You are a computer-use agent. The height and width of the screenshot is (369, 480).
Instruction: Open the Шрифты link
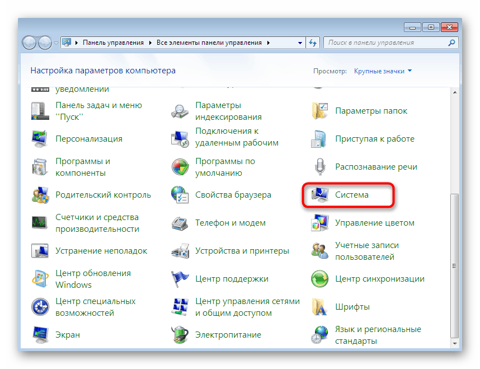[352, 307]
